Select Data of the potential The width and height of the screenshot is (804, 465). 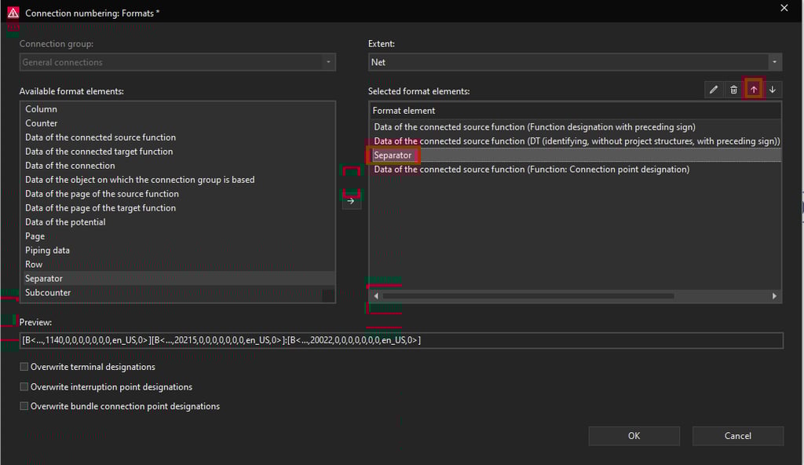tap(177, 222)
